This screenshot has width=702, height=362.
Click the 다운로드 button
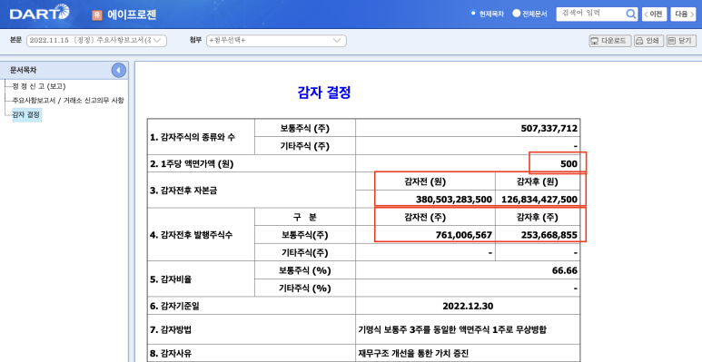click(x=610, y=41)
